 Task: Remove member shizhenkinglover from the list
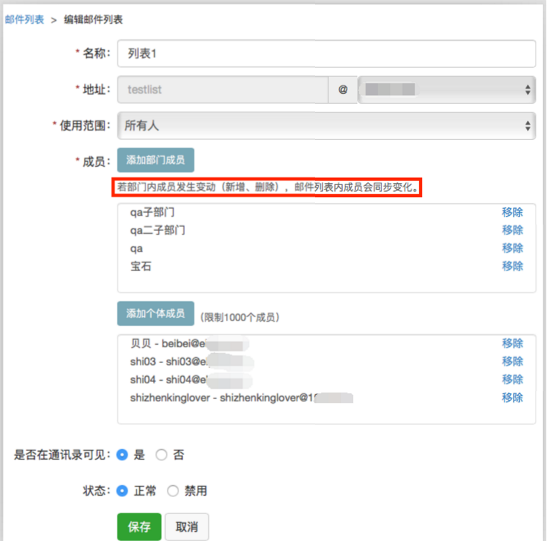pos(512,397)
